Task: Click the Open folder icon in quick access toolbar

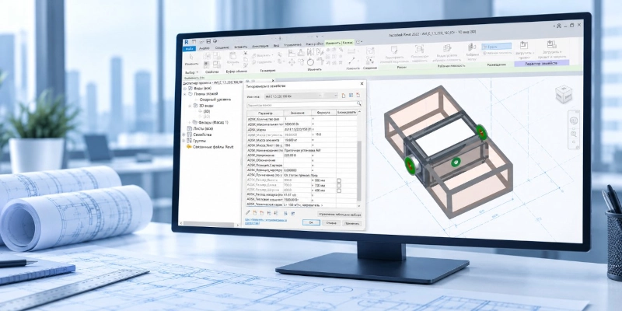Action: (201, 42)
